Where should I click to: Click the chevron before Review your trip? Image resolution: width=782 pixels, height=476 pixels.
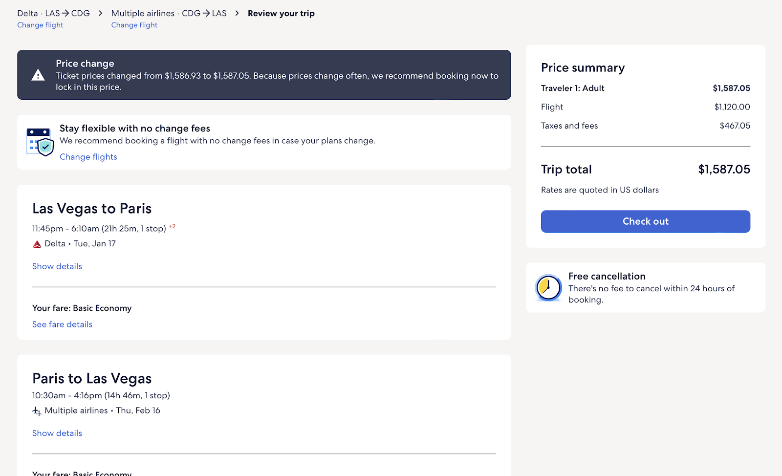[237, 13]
